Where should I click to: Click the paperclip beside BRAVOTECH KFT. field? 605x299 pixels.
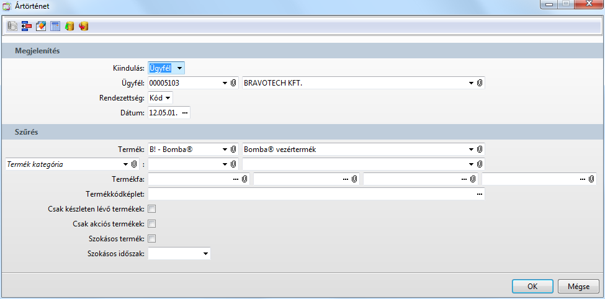(x=479, y=83)
